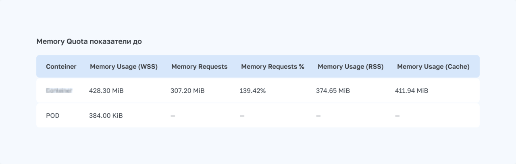Select the 307.20 MiB requests value
The width and height of the screenshot is (516, 164).
(187, 91)
